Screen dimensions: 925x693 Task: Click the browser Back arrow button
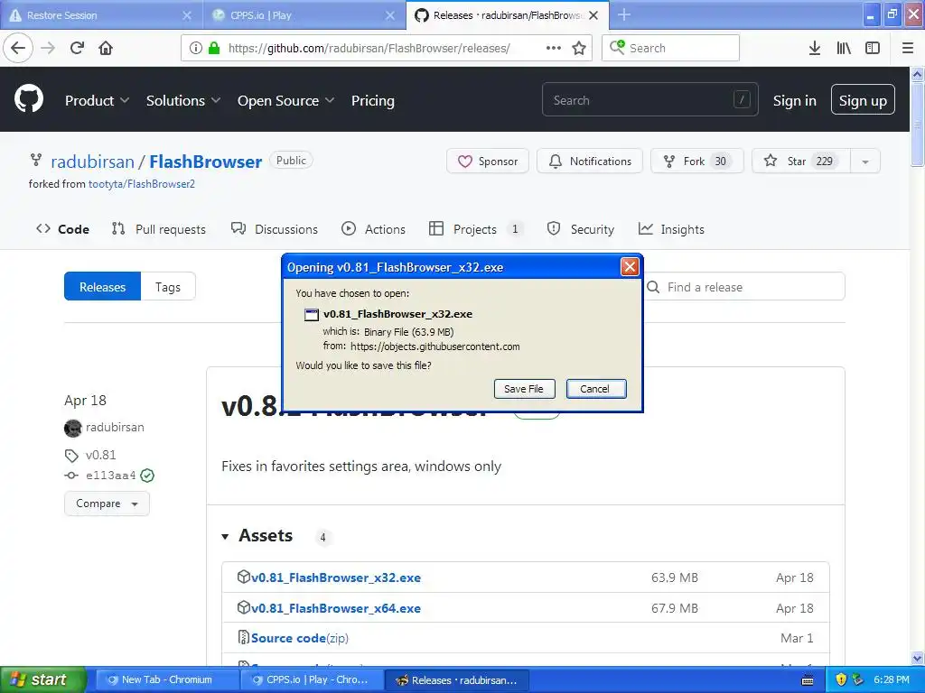pos(18,48)
